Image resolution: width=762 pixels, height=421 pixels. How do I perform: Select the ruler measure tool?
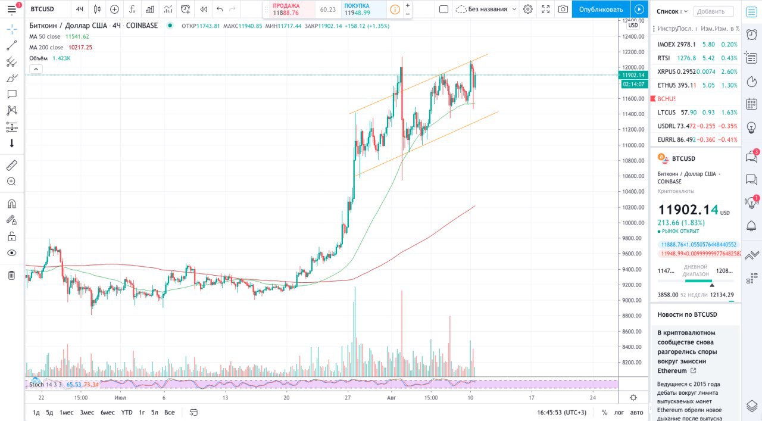(x=11, y=165)
